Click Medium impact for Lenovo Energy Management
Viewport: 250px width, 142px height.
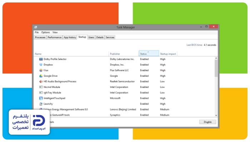tap(165, 109)
